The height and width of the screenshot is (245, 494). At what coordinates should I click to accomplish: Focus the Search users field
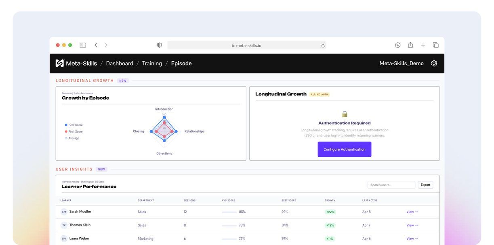click(x=391, y=185)
